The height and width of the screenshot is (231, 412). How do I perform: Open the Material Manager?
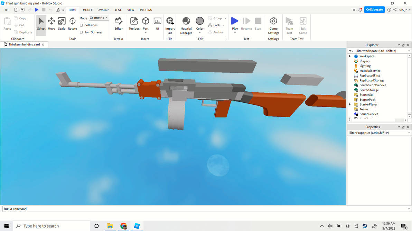point(186,26)
